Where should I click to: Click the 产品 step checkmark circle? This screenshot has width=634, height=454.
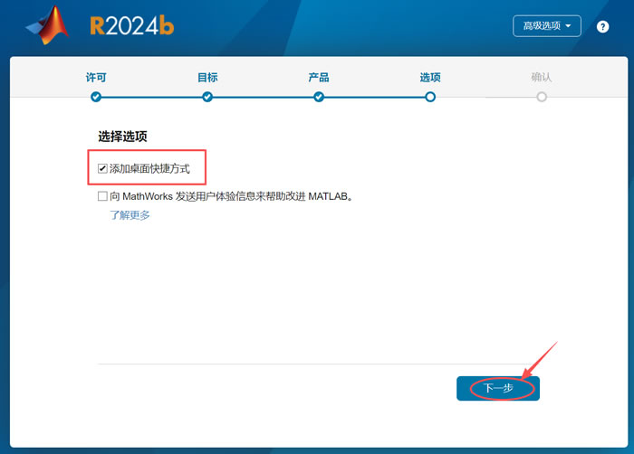pyautogui.click(x=319, y=97)
